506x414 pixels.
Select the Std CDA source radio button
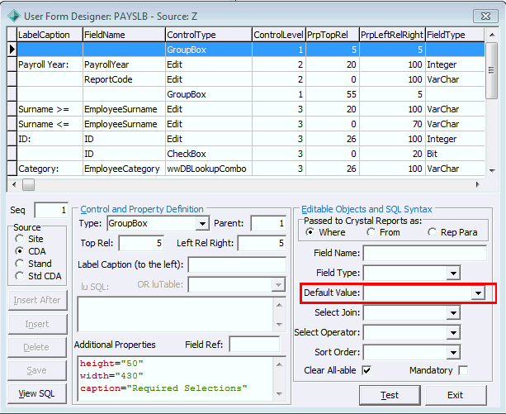[x=20, y=276]
